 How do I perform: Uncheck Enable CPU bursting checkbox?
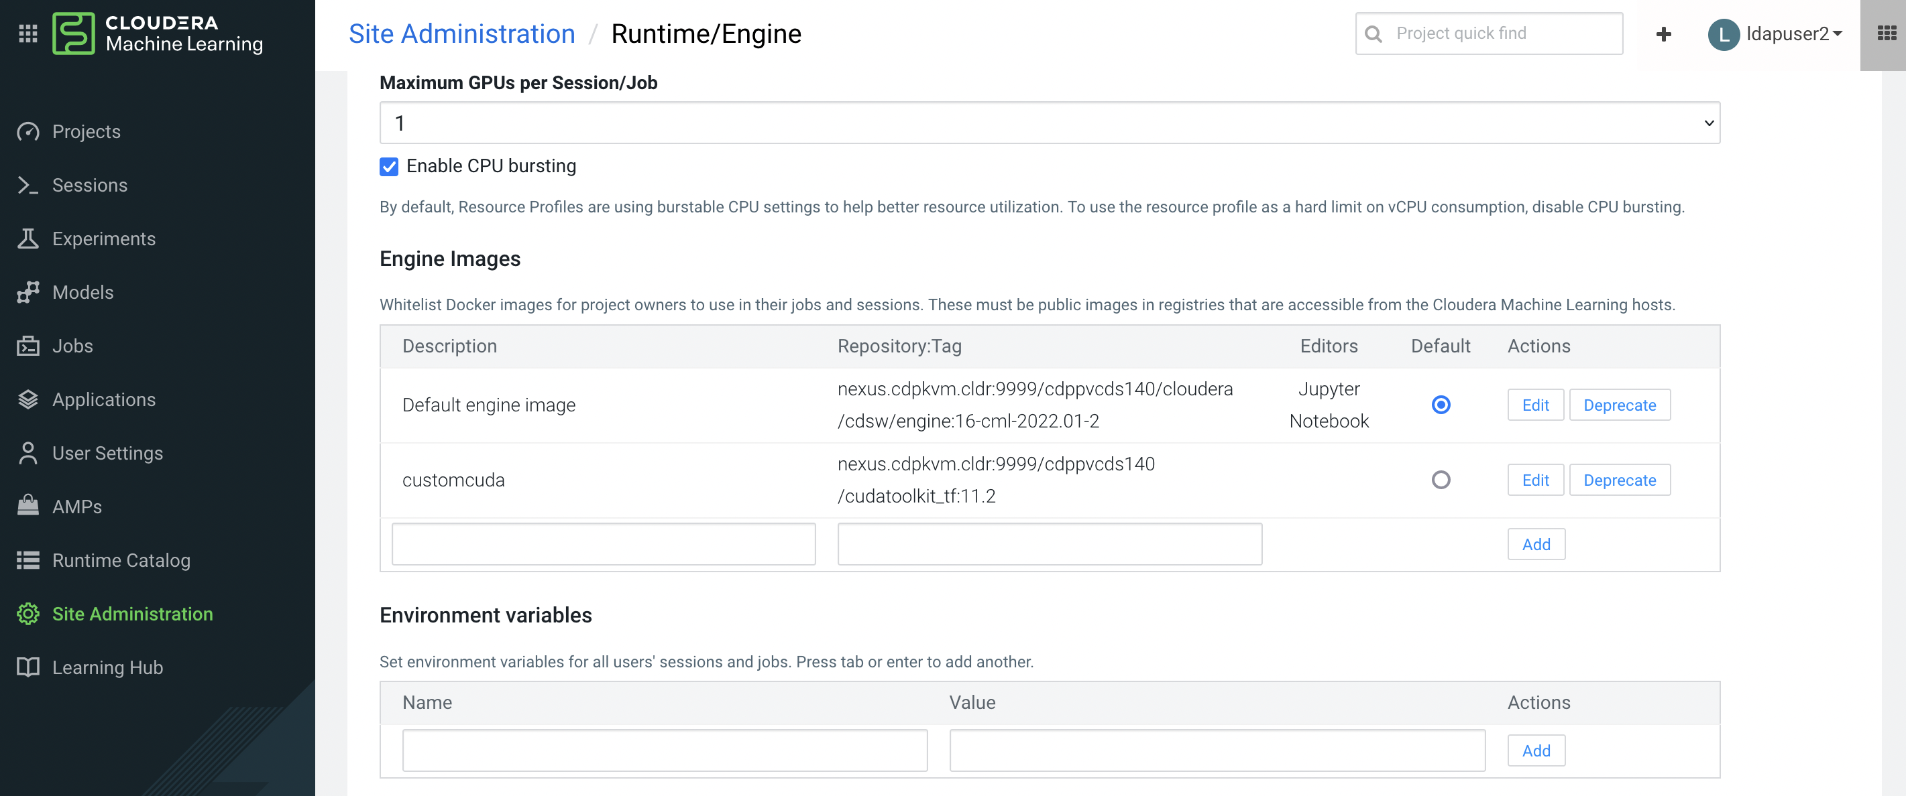pos(388,166)
